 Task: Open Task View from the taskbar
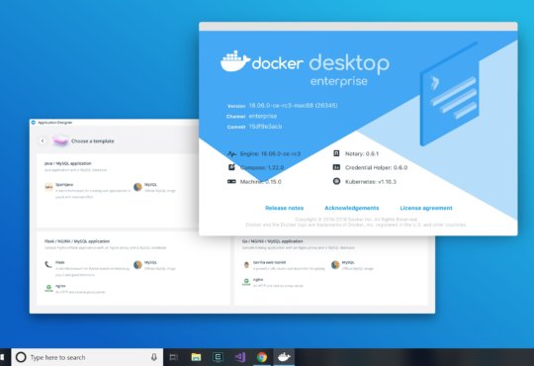[174, 357]
